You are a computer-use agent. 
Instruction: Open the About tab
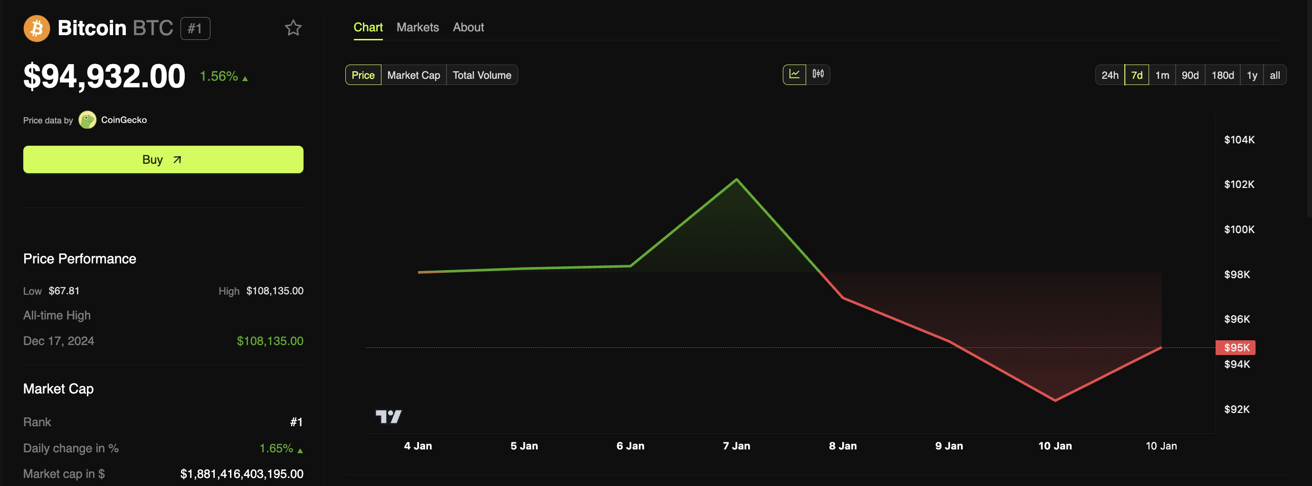(x=468, y=28)
